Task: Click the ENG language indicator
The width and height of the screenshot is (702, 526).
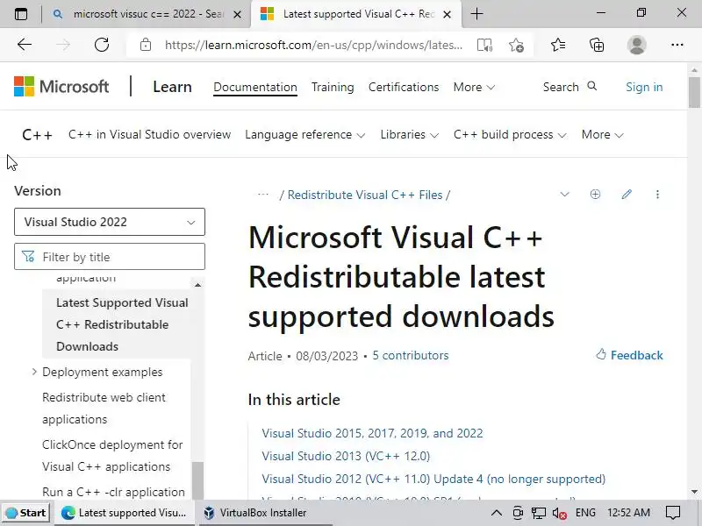Action: [585, 513]
